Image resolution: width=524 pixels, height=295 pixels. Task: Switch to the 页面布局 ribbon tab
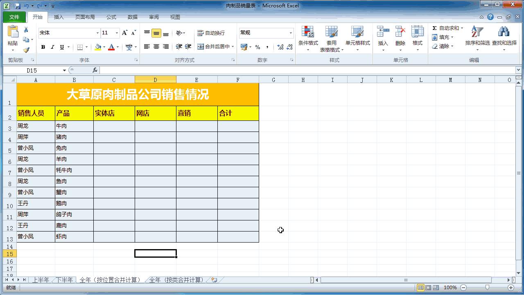coord(85,17)
